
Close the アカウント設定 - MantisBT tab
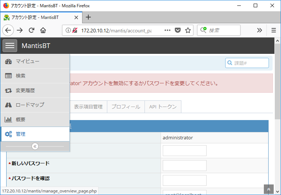(x=76, y=17)
